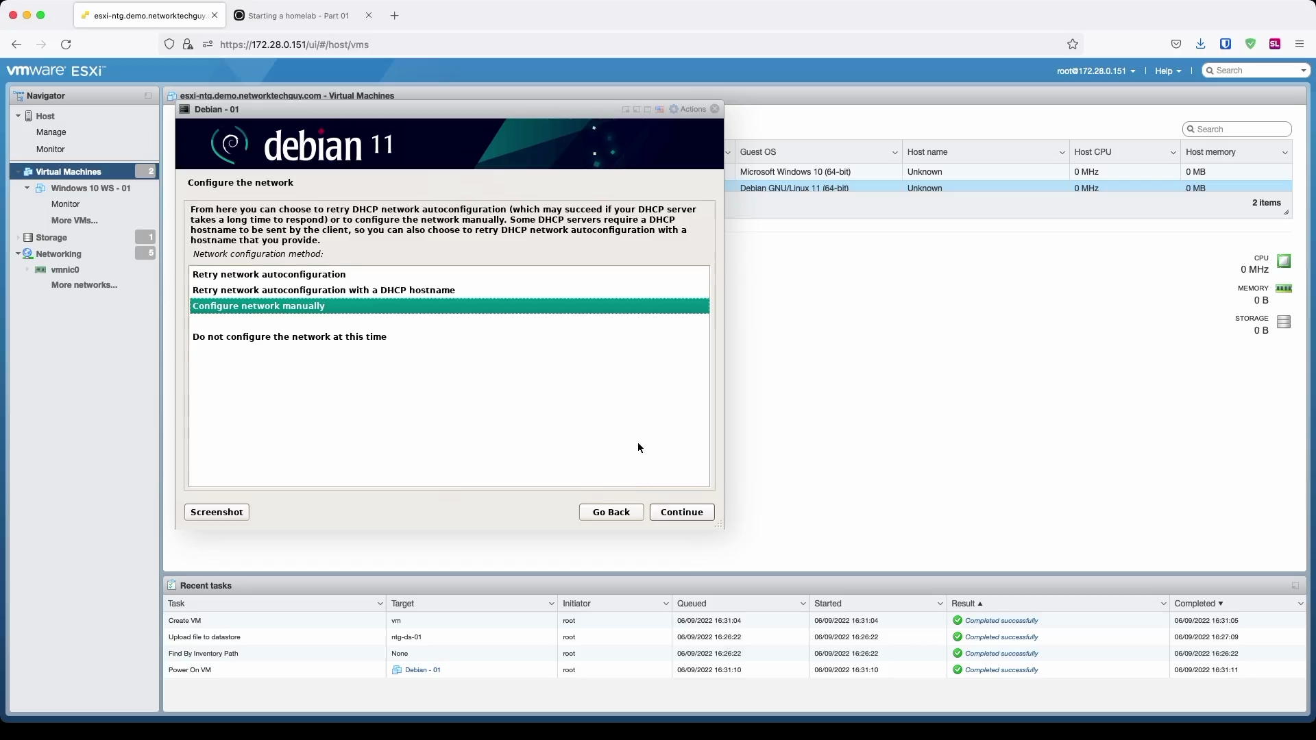Click the vmware ESXi logo

pos(56,71)
